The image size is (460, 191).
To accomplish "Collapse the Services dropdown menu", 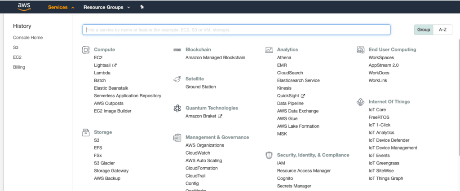I will pos(61,7).
